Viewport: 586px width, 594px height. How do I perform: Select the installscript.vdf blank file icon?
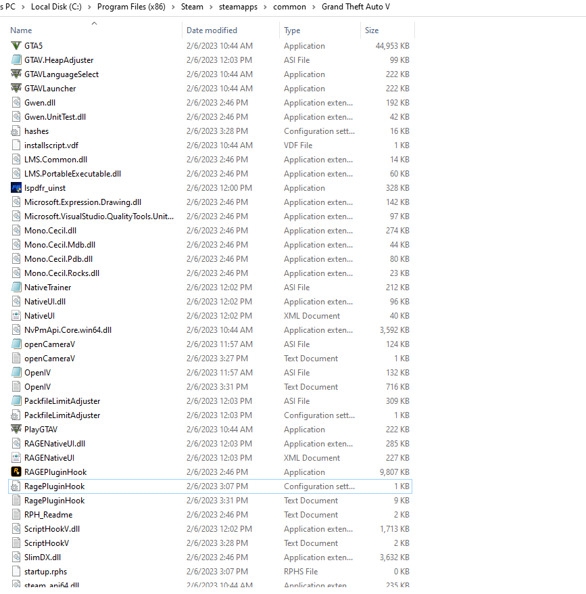[16, 145]
